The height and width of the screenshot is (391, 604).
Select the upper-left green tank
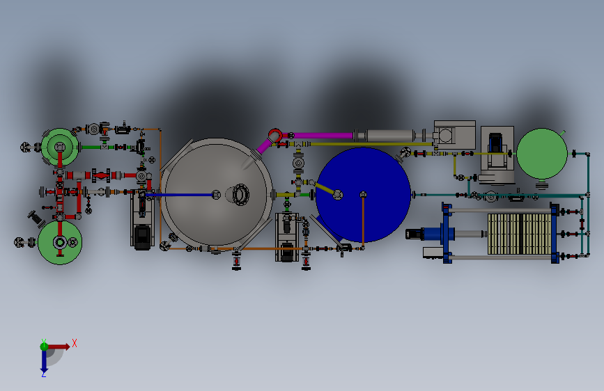(60, 147)
